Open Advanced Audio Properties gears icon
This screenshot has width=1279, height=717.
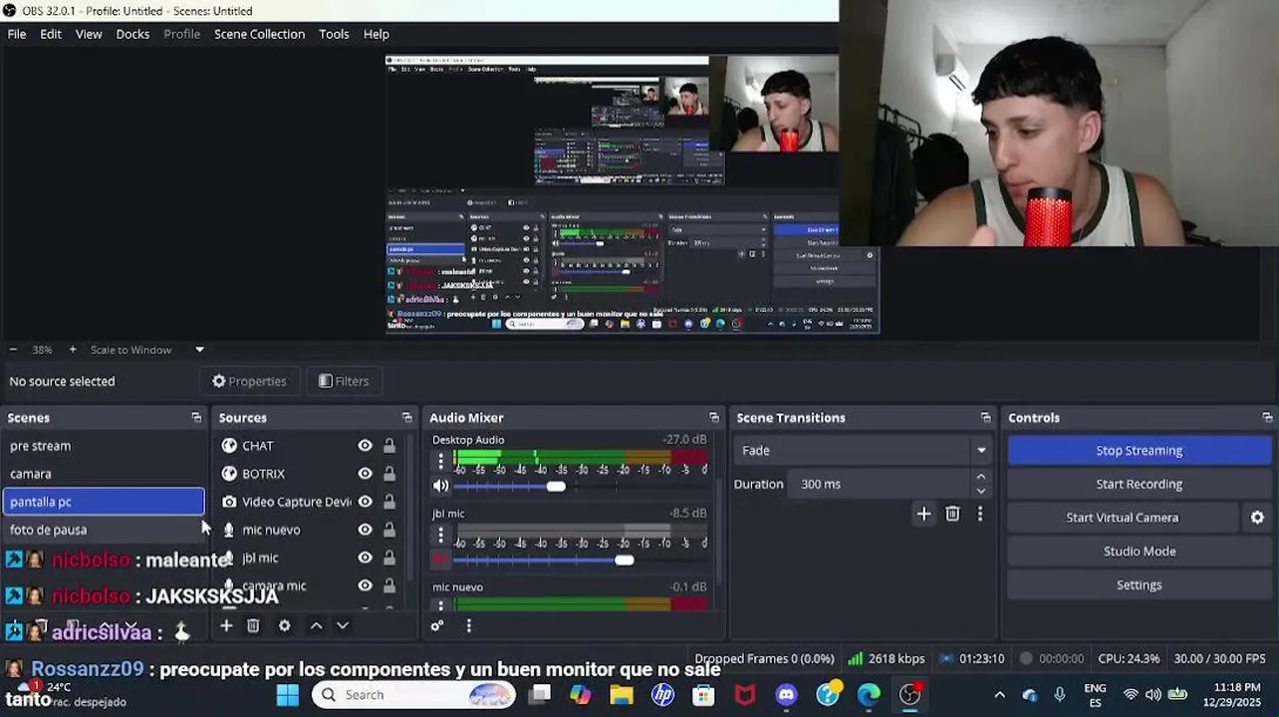click(437, 625)
